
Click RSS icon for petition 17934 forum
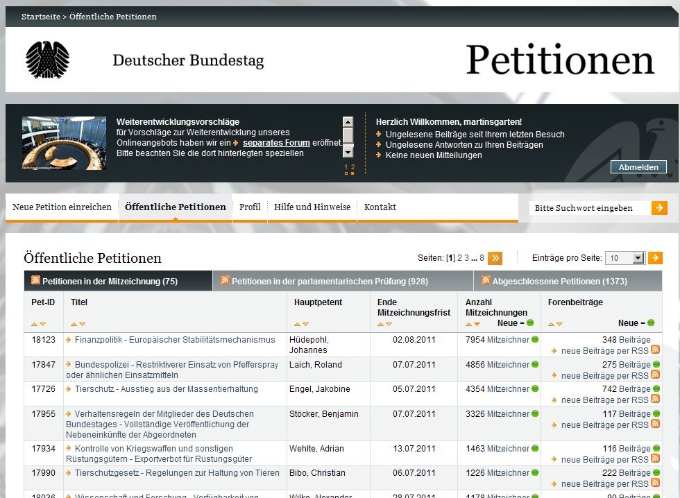[655, 458]
